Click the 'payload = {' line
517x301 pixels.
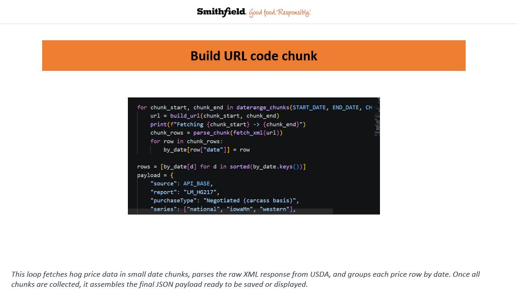[155, 175]
